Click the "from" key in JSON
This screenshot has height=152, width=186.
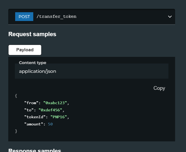(x=31, y=103)
